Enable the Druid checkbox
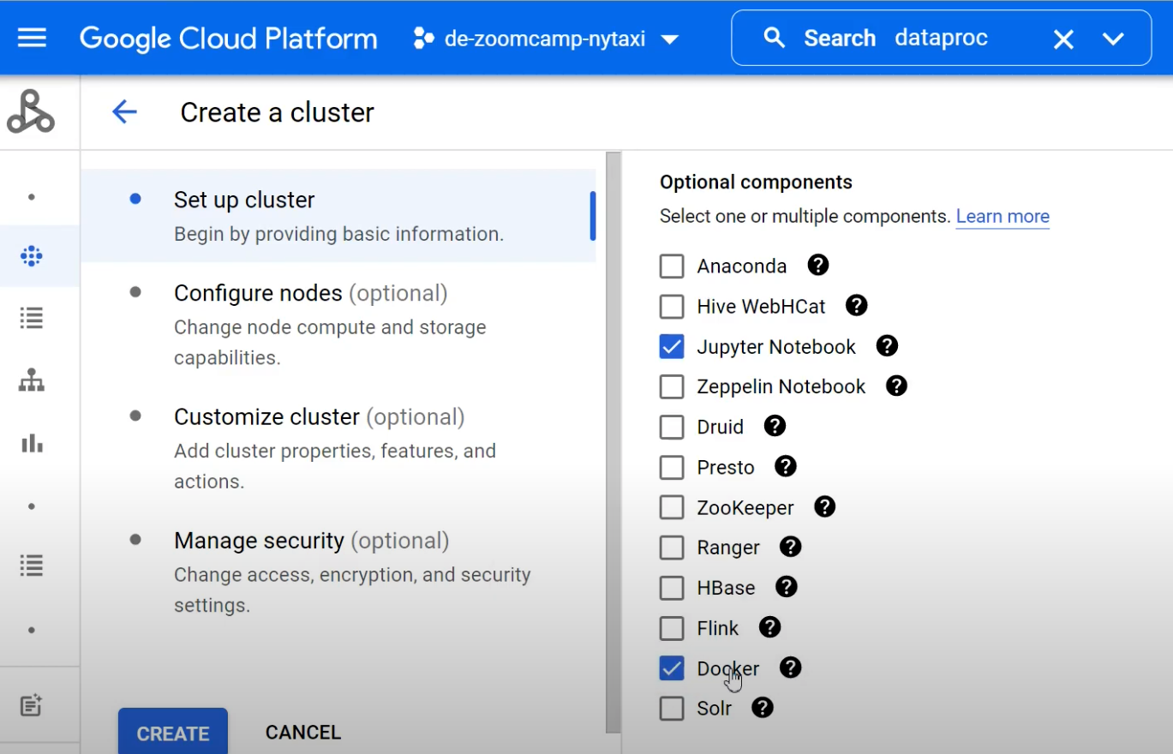 point(672,428)
